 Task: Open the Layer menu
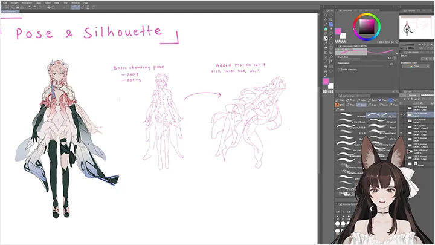(39, 3)
